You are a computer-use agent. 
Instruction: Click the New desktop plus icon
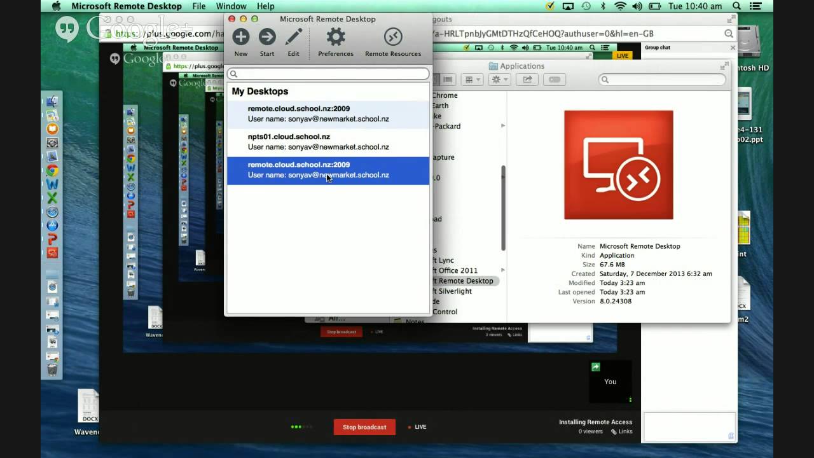240,37
